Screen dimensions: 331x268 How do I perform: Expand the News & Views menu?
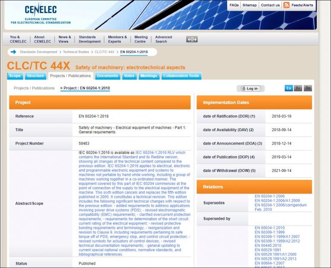(x=65, y=39)
